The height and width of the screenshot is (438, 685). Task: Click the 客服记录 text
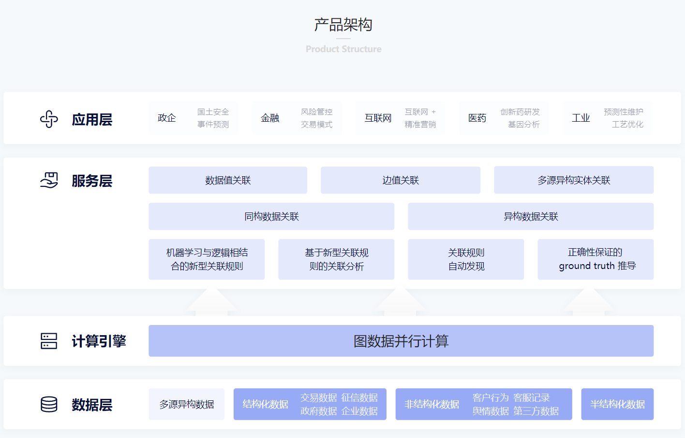[x=532, y=397]
